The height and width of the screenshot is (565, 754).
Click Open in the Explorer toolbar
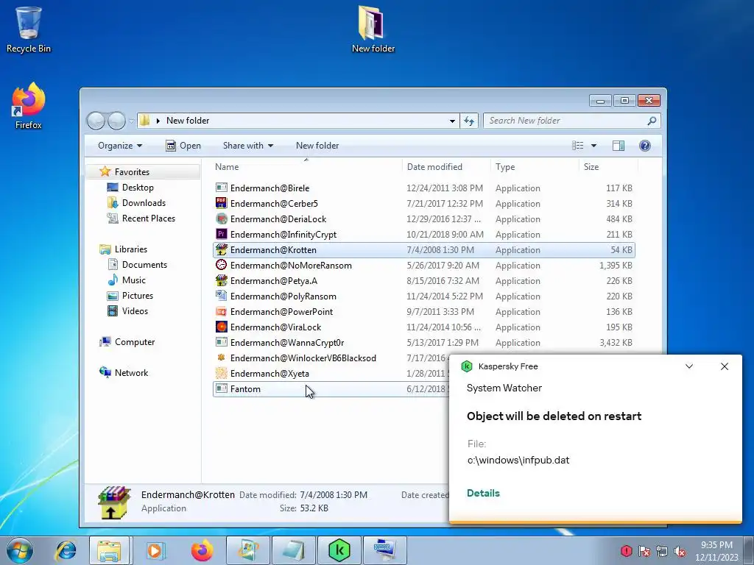pos(183,146)
